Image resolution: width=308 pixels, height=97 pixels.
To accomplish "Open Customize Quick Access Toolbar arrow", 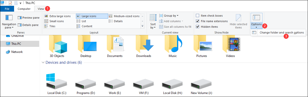I will click(20, 3).
